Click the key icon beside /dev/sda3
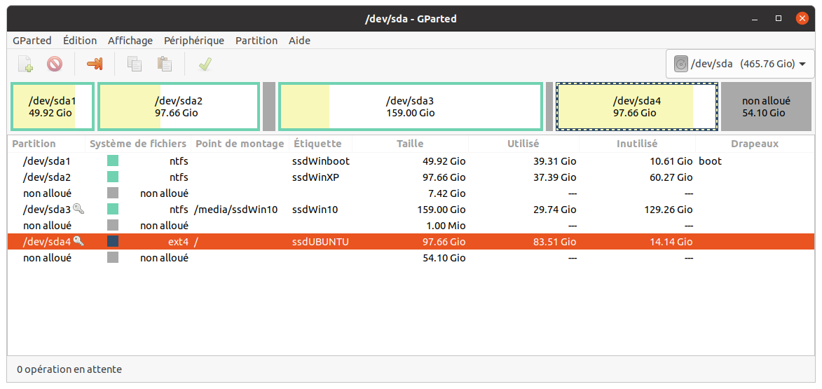Viewport: 822px width, 389px height. pos(78,209)
